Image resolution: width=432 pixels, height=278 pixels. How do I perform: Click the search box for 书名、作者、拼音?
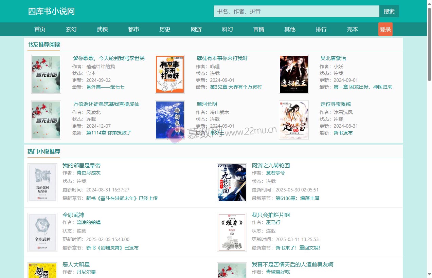coord(296,11)
